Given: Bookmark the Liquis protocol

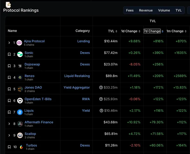Looking at the screenshot, I should pyautogui.click(x=9, y=112).
